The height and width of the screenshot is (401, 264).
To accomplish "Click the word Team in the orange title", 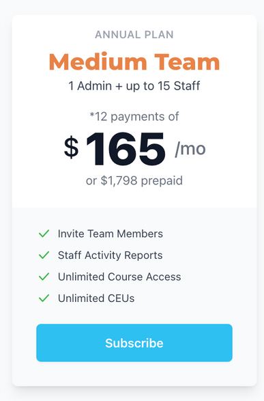I will pos(187,61).
